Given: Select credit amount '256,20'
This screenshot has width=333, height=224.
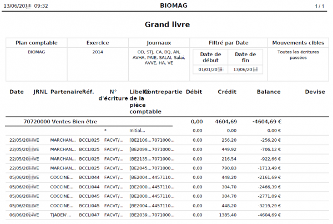Looking at the screenshot, I should [x=229, y=140].
